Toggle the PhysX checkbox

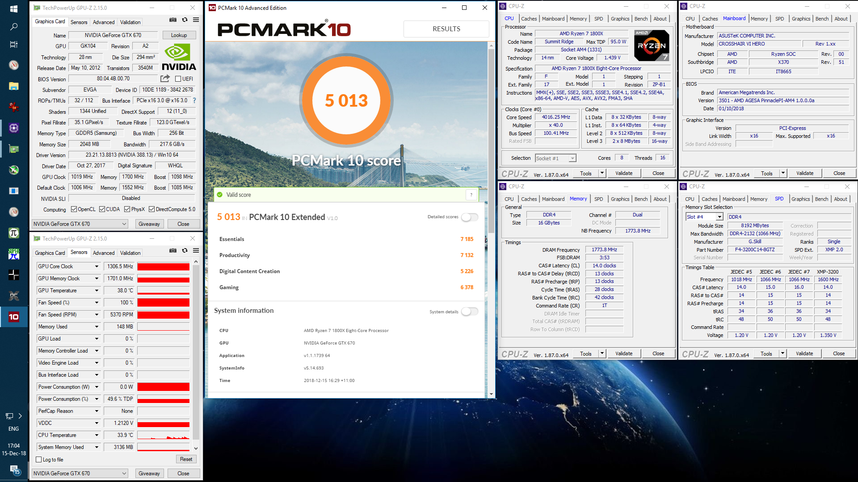127,209
